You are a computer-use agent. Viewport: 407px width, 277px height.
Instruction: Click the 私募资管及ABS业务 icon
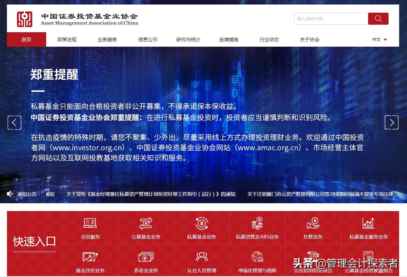click(257, 228)
